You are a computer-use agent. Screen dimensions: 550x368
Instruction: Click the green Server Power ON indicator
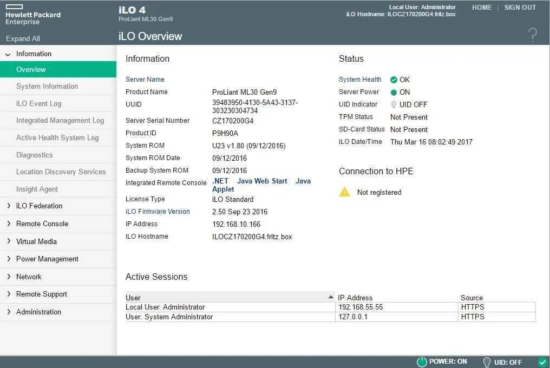click(394, 92)
